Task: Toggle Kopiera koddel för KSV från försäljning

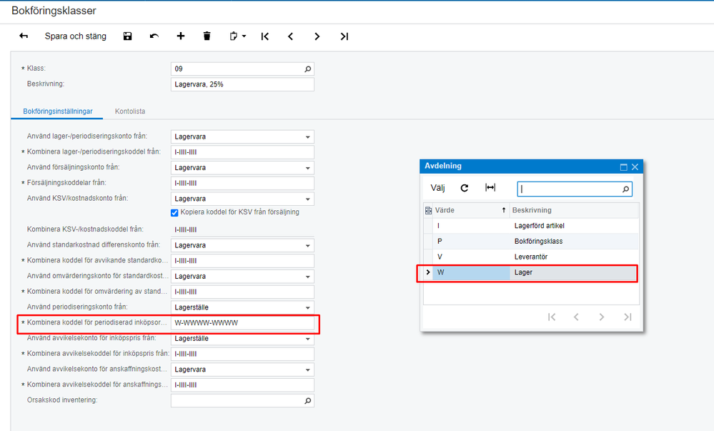Action: (174, 212)
